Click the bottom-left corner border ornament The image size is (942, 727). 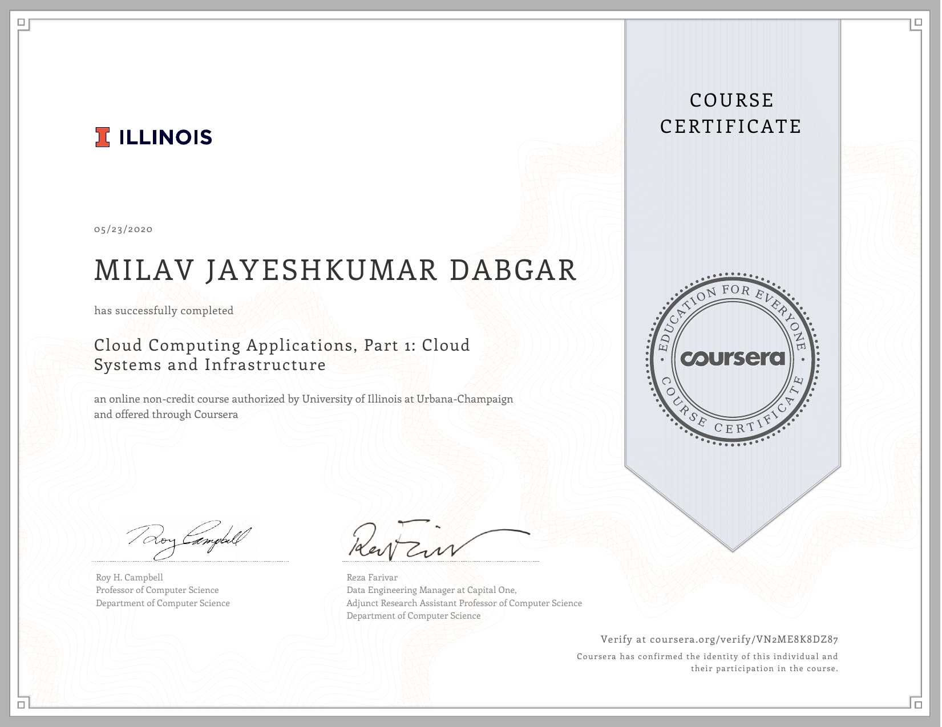22,704
